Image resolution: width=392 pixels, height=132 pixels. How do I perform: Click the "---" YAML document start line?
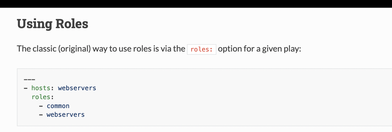point(29,79)
